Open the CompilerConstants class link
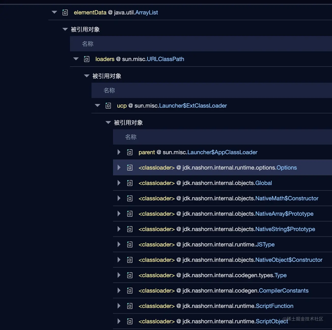Image resolution: width=332 pixels, height=330 pixels. coord(284,291)
